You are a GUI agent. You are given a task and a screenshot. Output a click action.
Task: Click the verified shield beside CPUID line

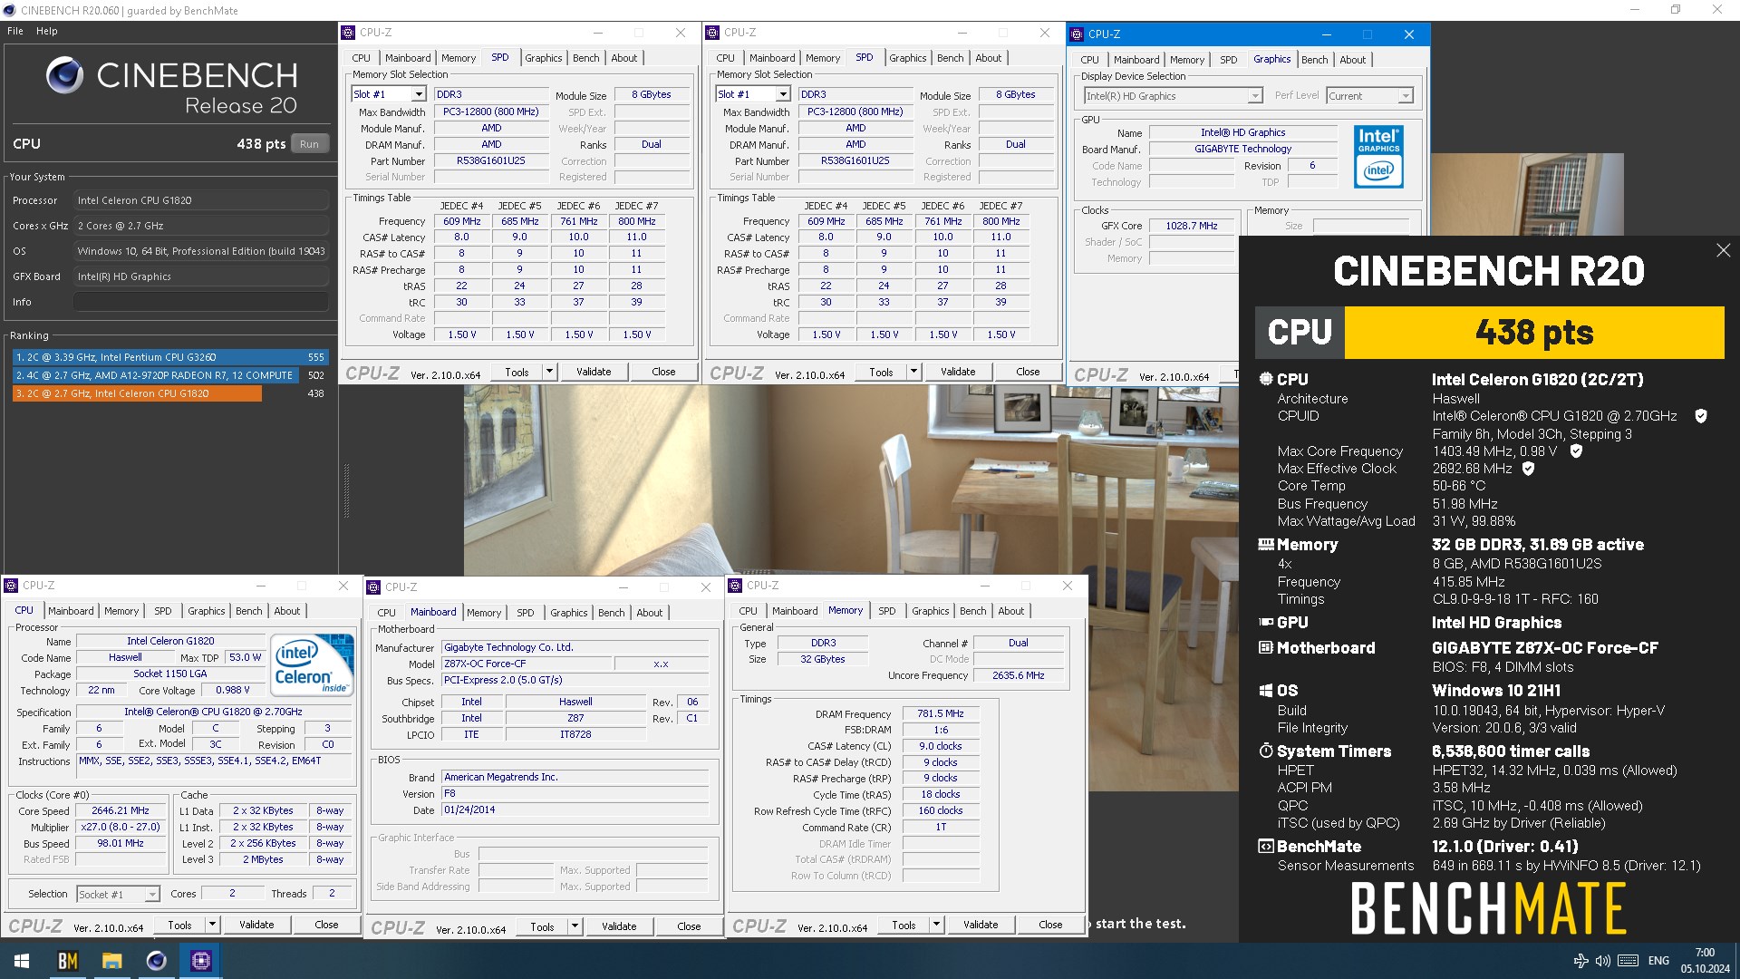point(1701,416)
